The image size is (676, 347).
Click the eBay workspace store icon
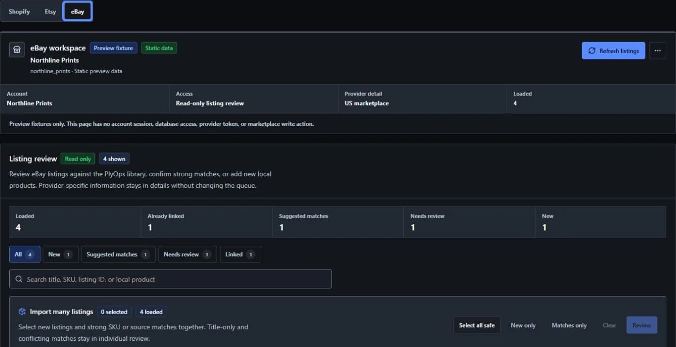pos(17,49)
